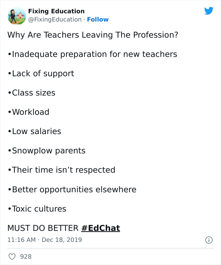Click the tweet headline about teachers leaving
The image size is (221, 265).
93,35
